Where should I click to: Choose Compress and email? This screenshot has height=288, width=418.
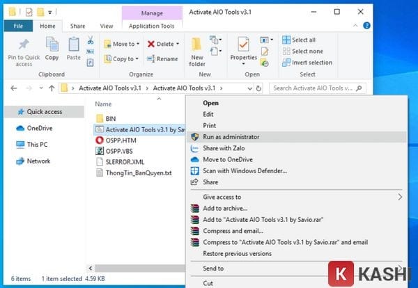click(297, 231)
